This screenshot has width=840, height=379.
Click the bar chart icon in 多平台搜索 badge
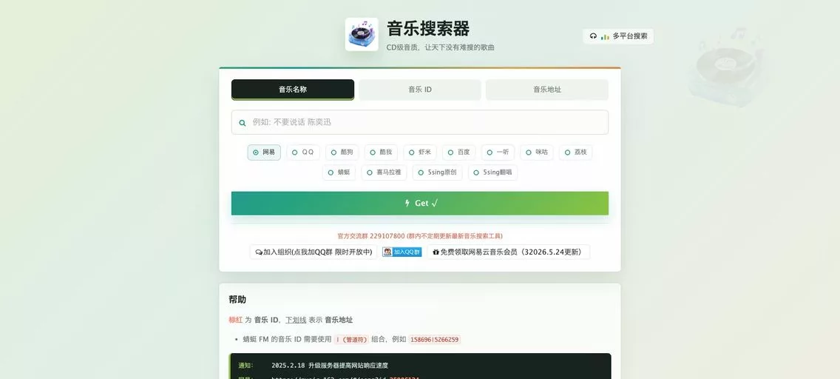(605, 36)
